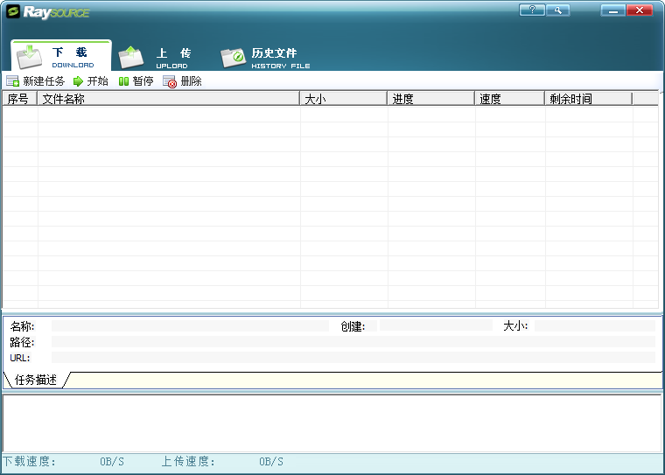The image size is (665, 475).
Task: Click the 剩余时间 column header
Action: coord(588,99)
